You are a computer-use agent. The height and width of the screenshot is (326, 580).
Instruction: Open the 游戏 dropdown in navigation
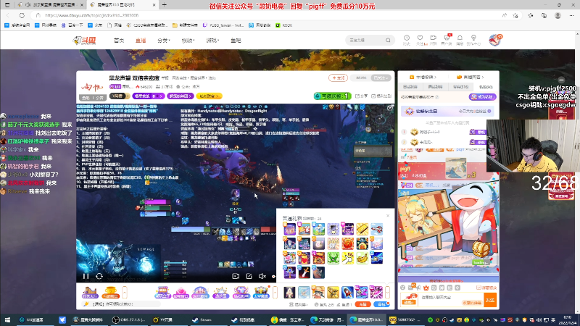(x=212, y=41)
